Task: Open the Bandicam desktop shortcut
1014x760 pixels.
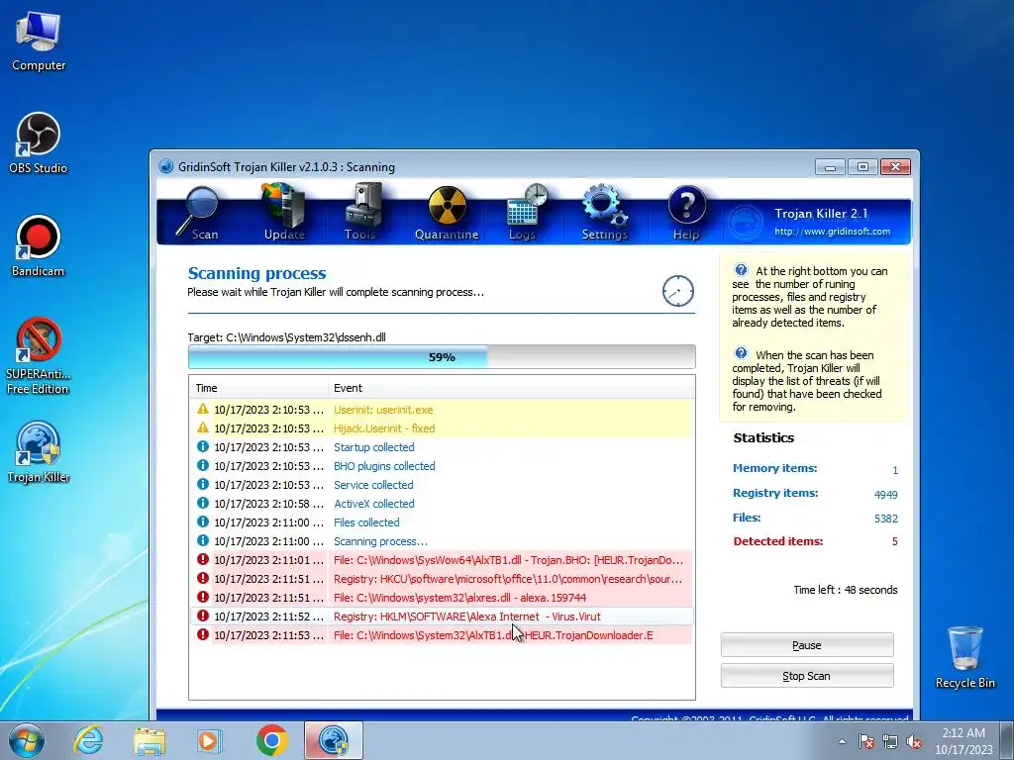Action: (x=39, y=246)
